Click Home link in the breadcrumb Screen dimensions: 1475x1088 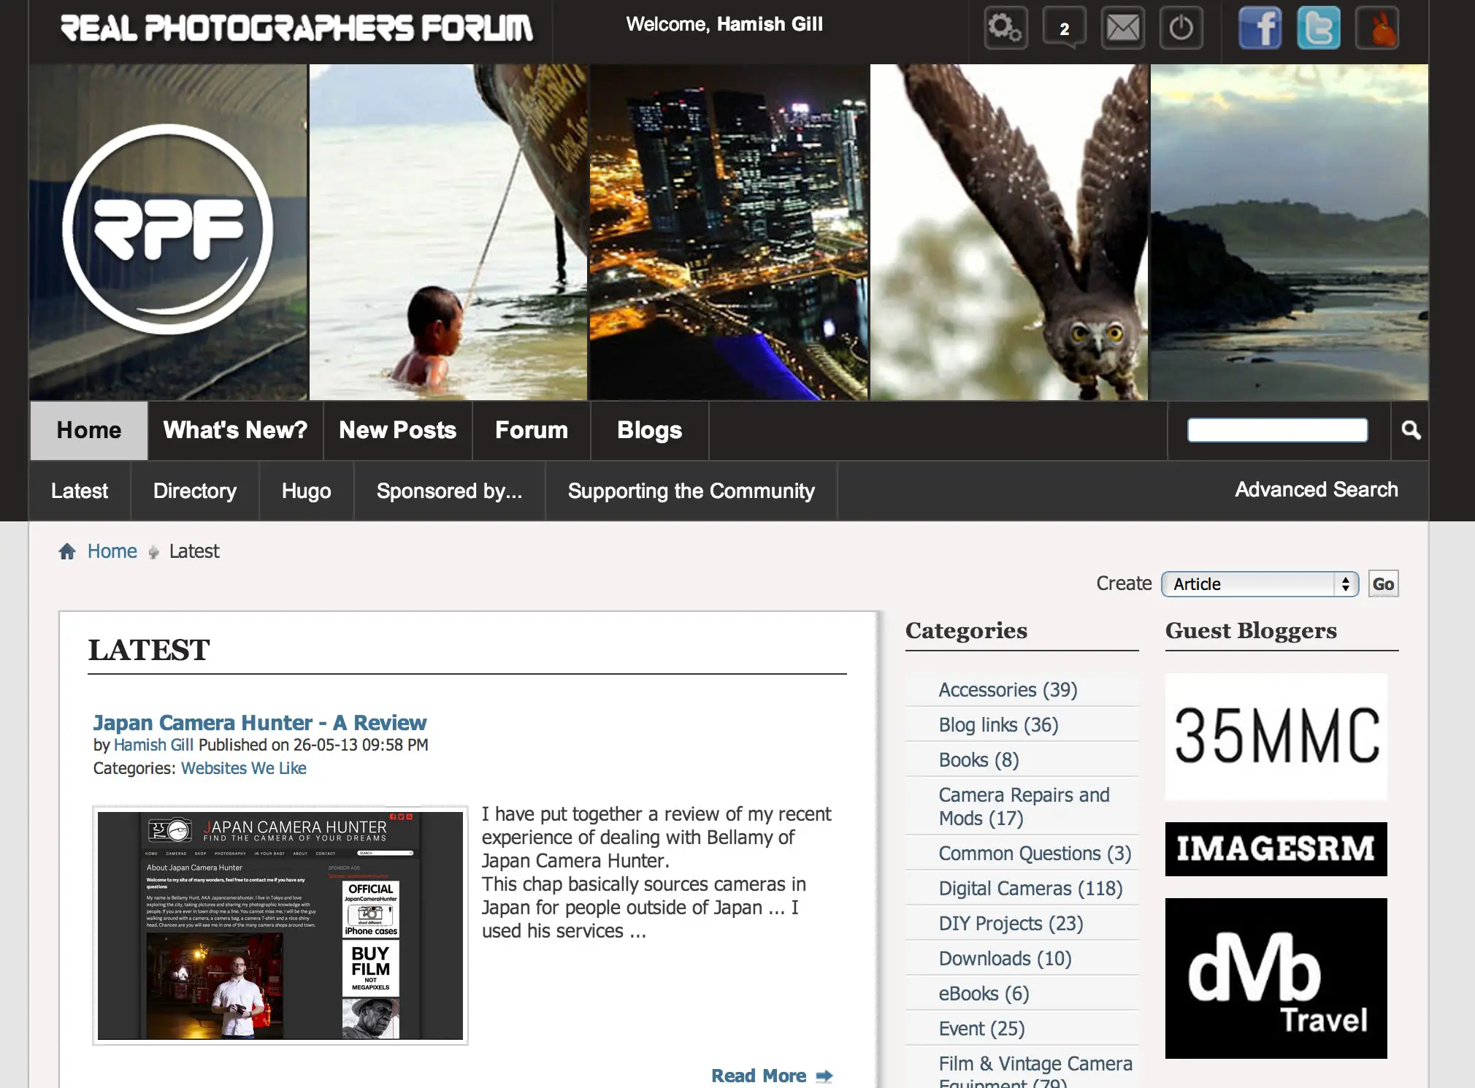click(112, 551)
